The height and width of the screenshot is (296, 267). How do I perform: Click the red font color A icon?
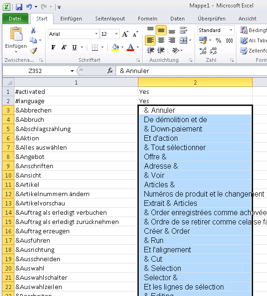pyautogui.click(x=130, y=47)
